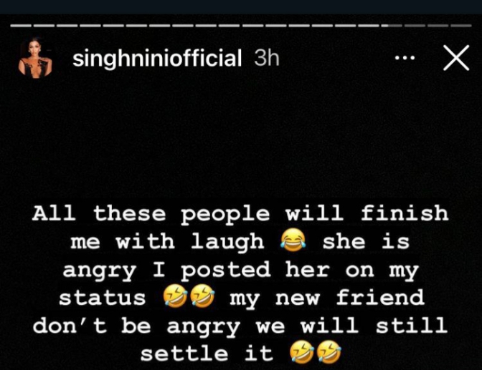The image size is (482, 370).
Task: Close the story with the X icon
Action: coord(456,58)
